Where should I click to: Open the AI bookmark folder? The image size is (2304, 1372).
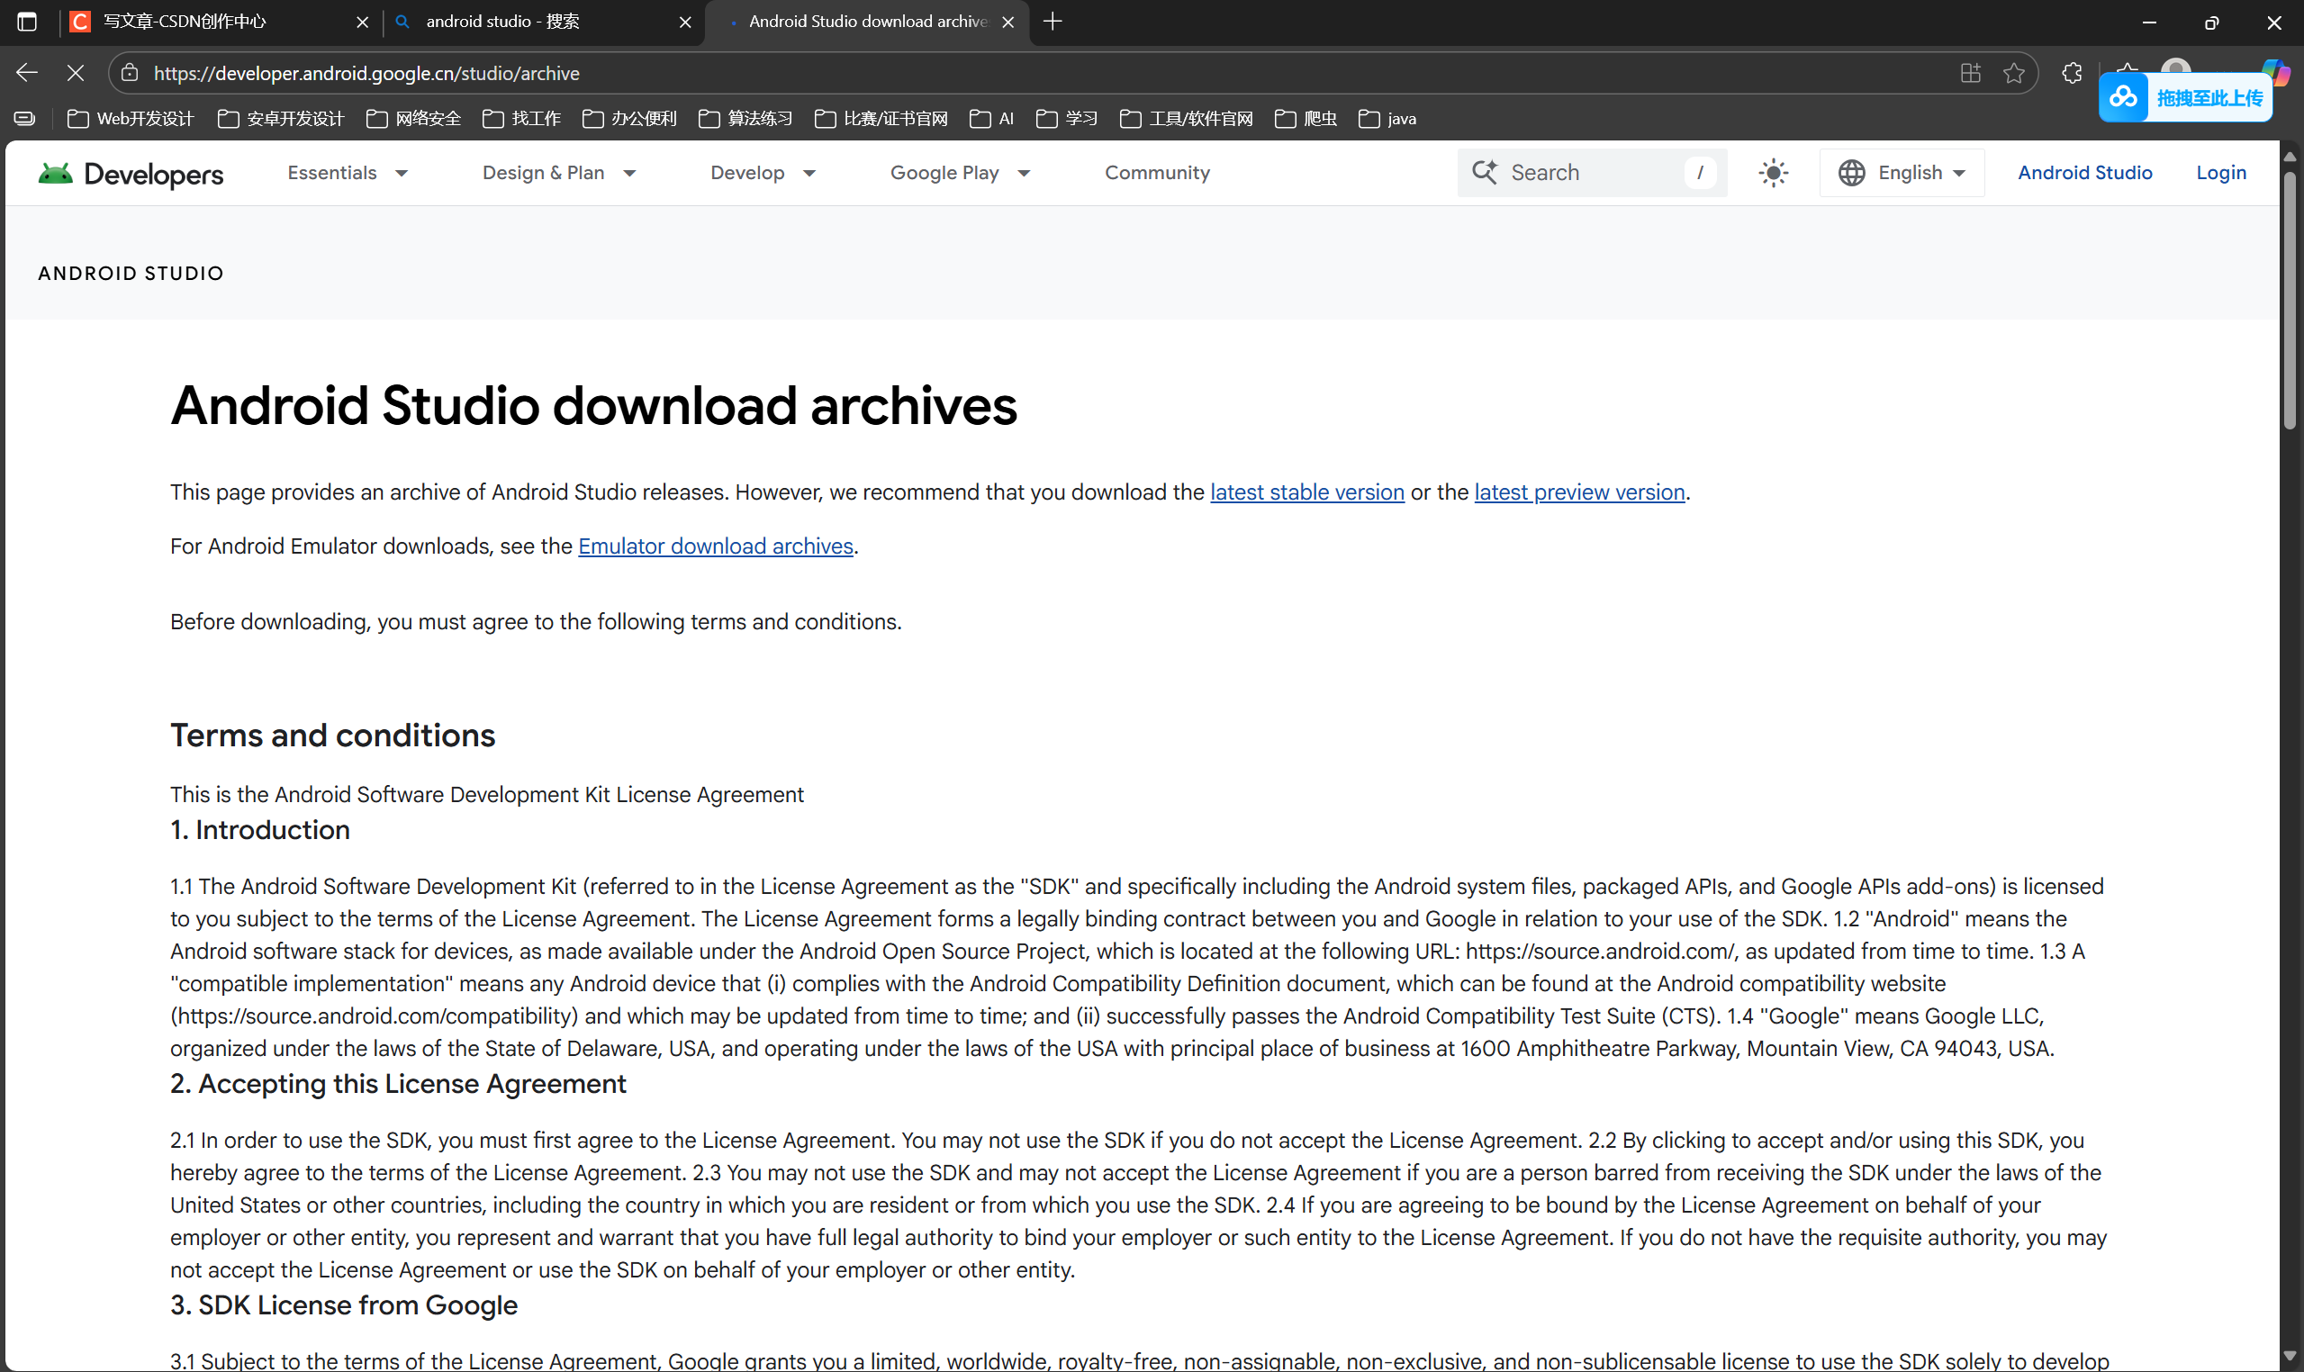[x=991, y=118]
